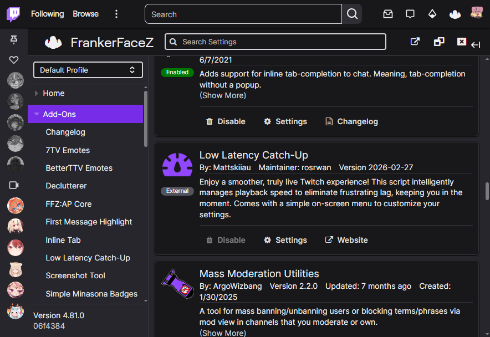Select Declutterer menu item
The image size is (490, 337).
66,186
